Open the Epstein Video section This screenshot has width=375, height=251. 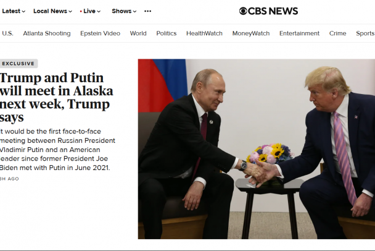[100, 33]
